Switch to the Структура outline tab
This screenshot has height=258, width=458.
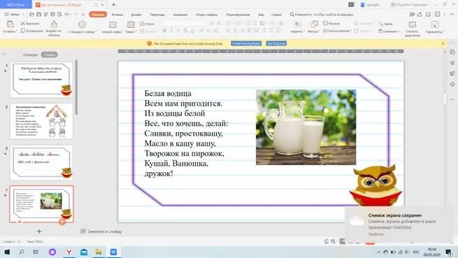(x=30, y=55)
